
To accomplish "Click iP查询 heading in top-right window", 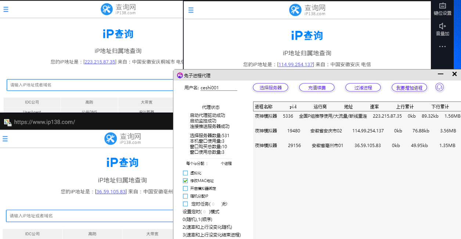I will tap(307, 36).
